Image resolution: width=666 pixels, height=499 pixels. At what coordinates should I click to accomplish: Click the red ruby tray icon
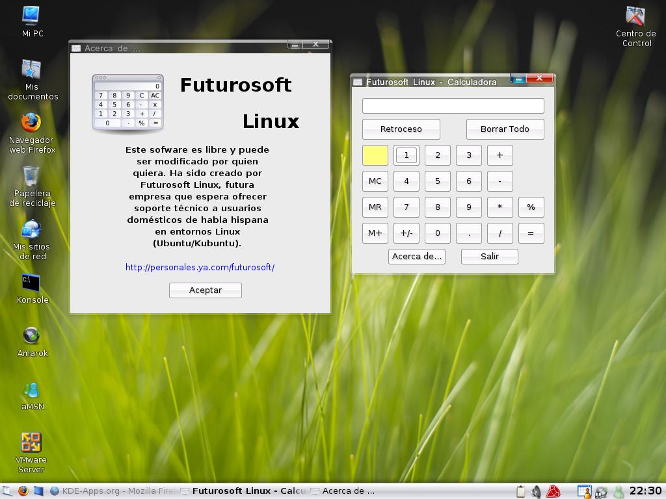(x=553, y=491)
